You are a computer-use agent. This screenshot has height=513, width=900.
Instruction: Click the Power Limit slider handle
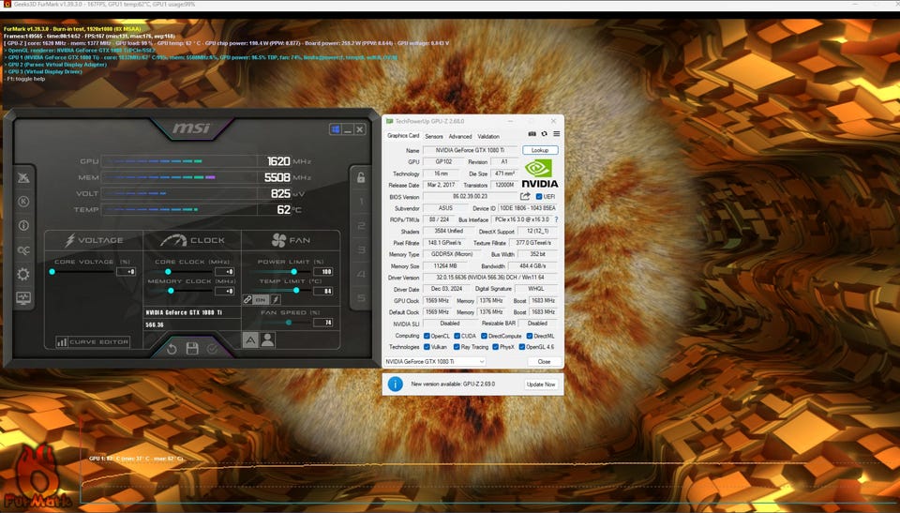[x=294, y=271]
